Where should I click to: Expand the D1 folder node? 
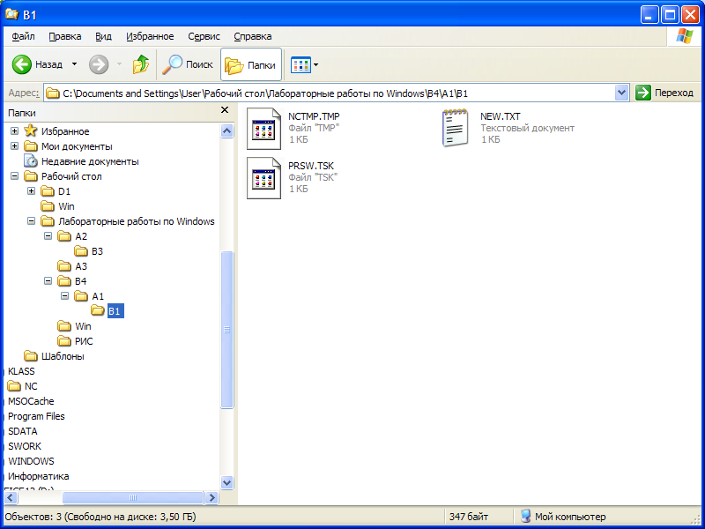tap(31, 191)
